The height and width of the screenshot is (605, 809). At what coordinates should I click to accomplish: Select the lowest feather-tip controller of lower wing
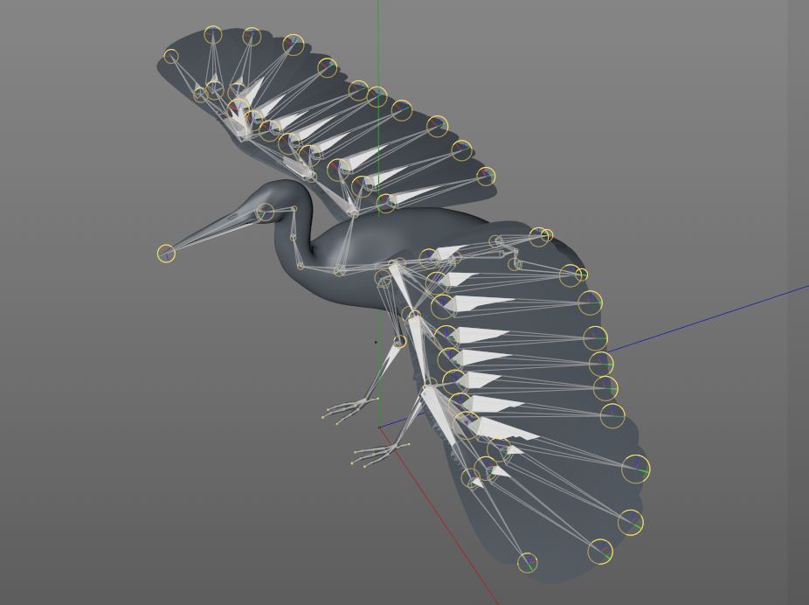point(527,562)
